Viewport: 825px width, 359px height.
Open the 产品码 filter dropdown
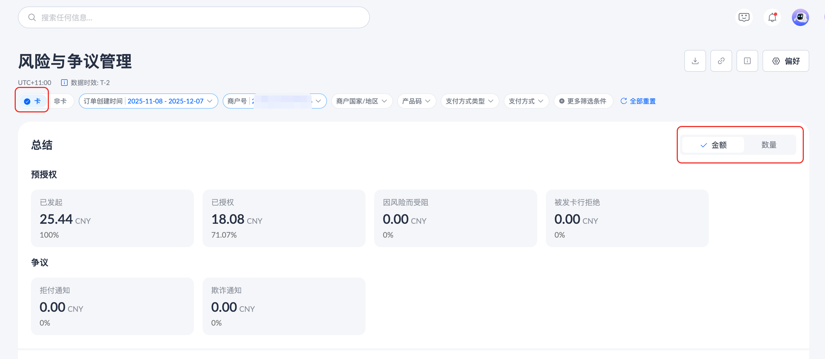click(x=416, y=101)
